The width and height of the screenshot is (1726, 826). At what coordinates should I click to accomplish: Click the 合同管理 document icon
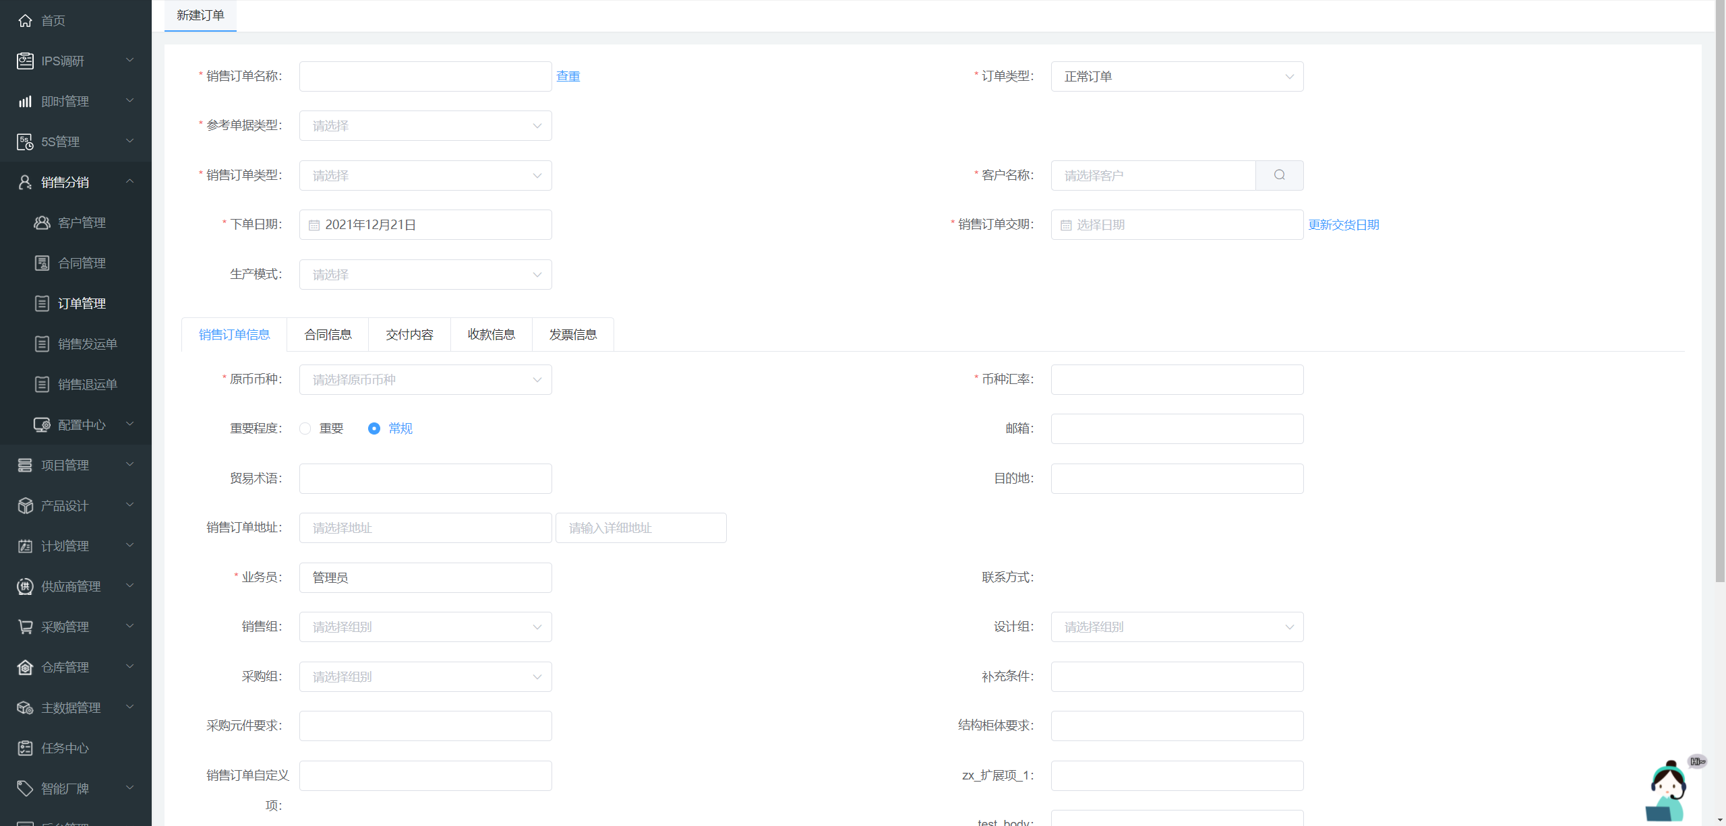tap(42, 263)
